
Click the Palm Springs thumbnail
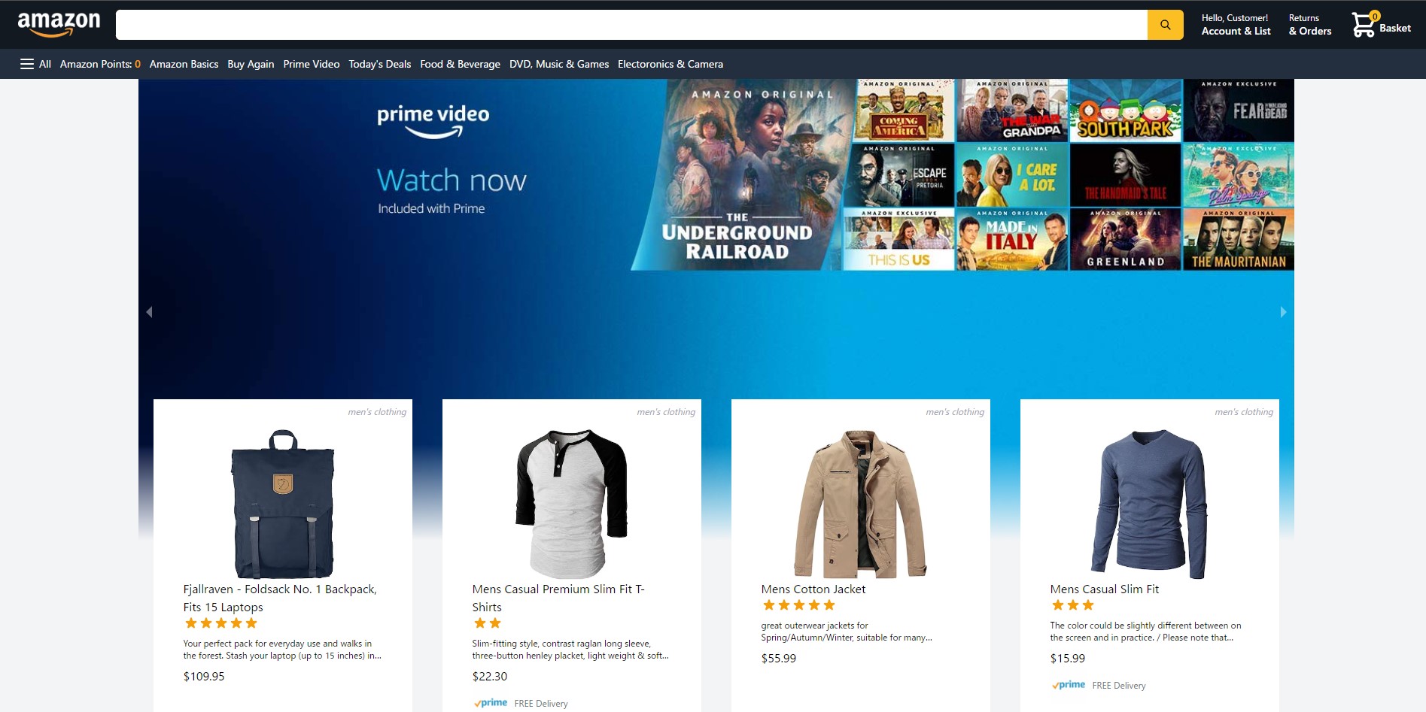tap(1239, 175)
